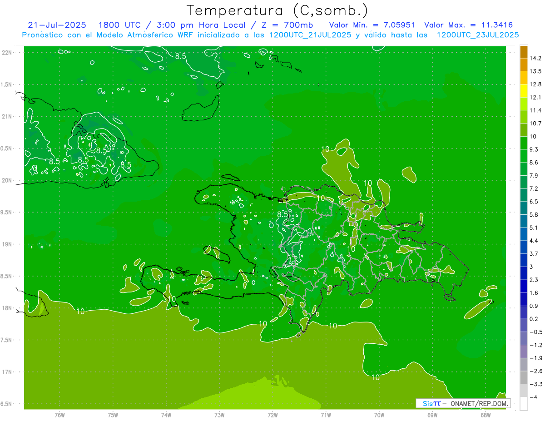Click the '18N' latitude axis label
This screenshot has width=545, height=421.
tap(7, 308)
